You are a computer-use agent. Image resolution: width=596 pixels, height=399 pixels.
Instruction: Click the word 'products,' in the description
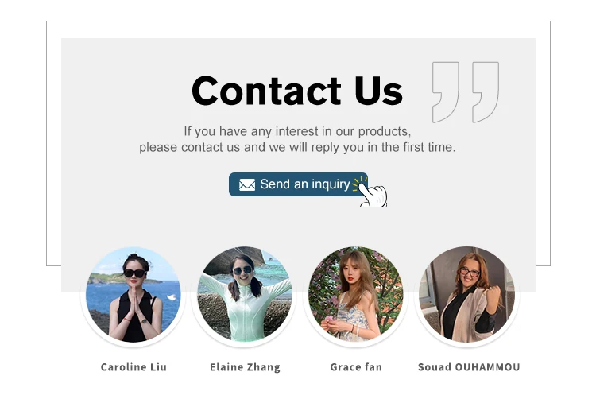[x=385, y=131]
